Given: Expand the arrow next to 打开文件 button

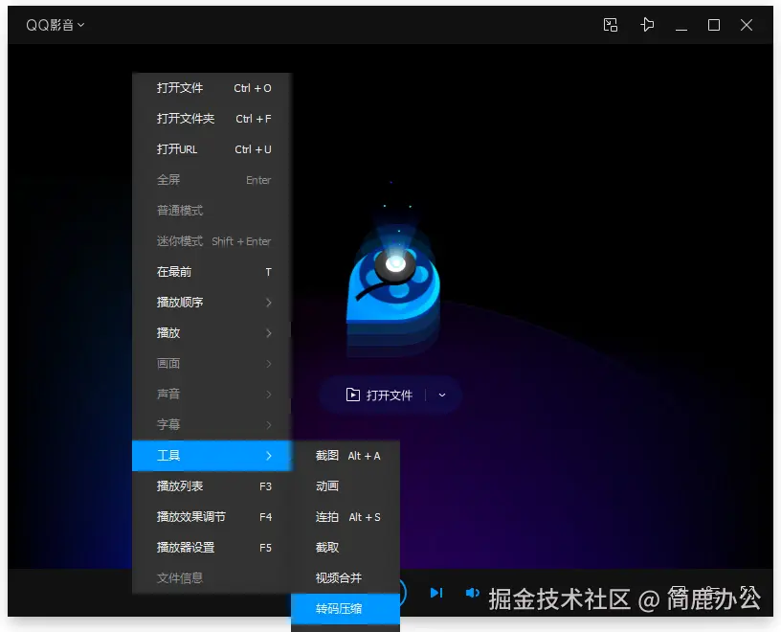Looking at the screenshot, I should (441, 394).
